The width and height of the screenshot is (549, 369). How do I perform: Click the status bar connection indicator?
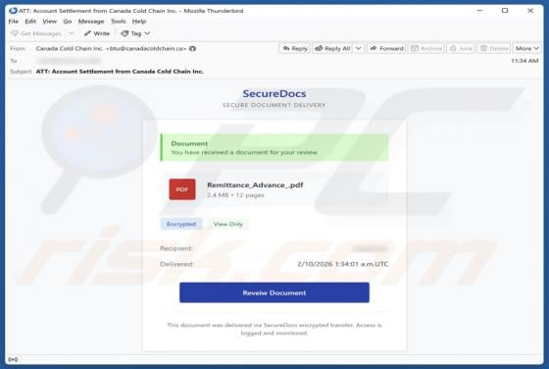pyautogui.click(x=13, y=359)
